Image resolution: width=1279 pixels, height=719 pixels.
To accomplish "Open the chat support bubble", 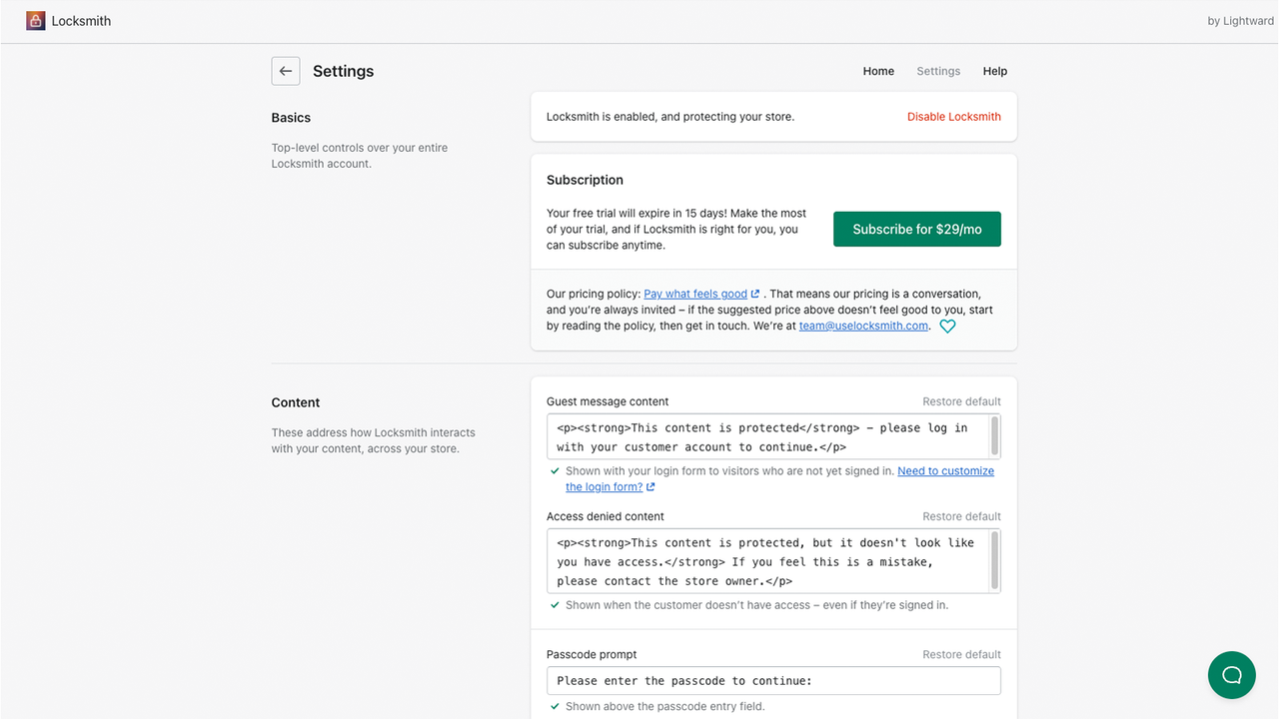I will coord(1231,675).
